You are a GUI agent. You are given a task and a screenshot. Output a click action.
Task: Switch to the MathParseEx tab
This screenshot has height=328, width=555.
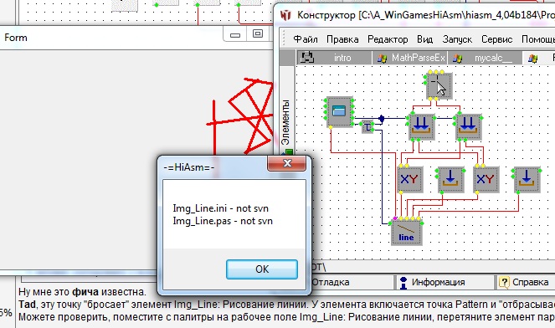click(410, 58)
